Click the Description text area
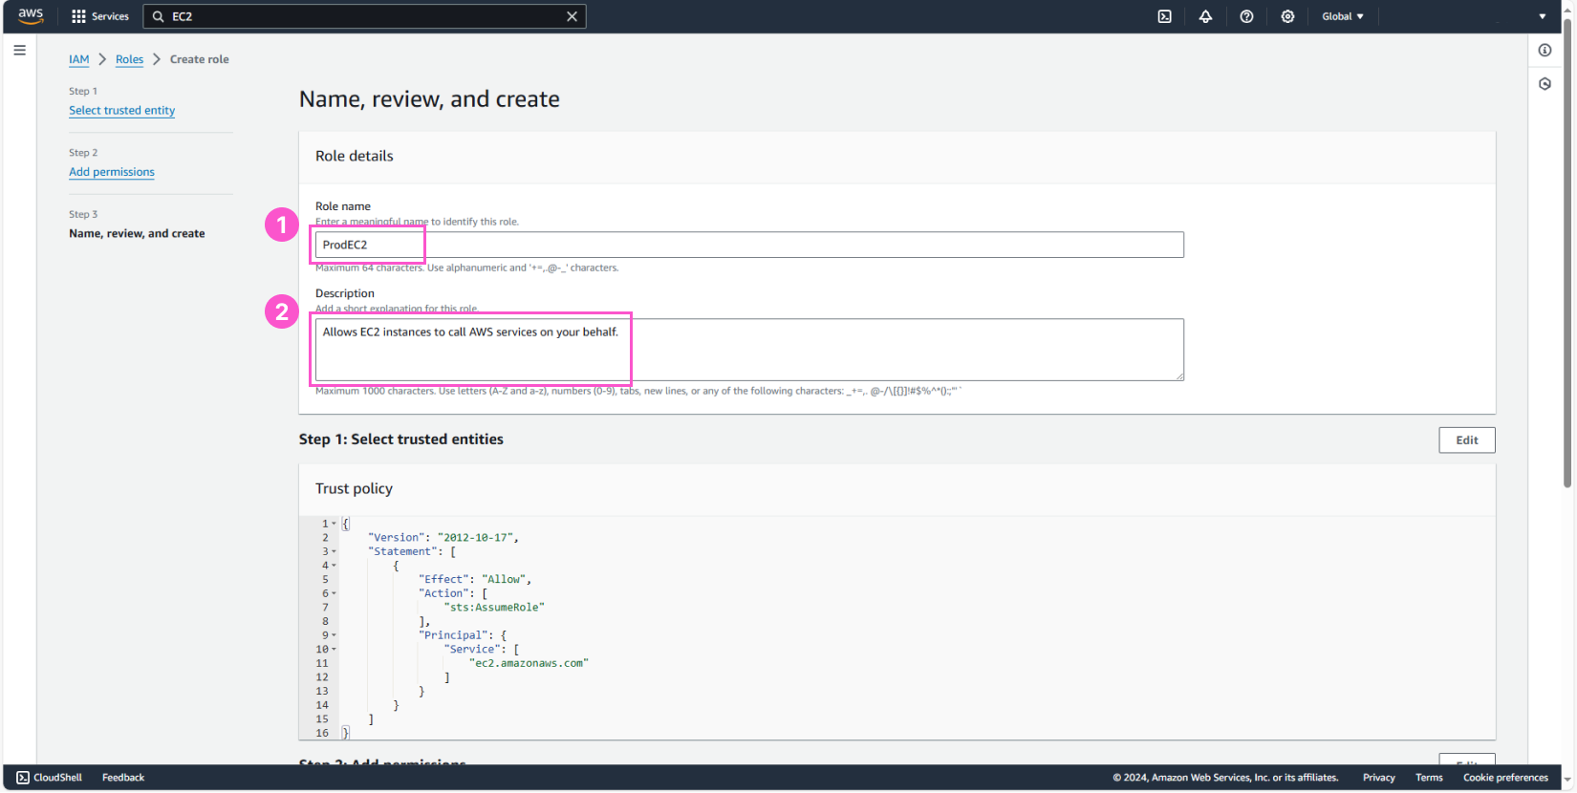1577x793 pixels. (749, 350)
